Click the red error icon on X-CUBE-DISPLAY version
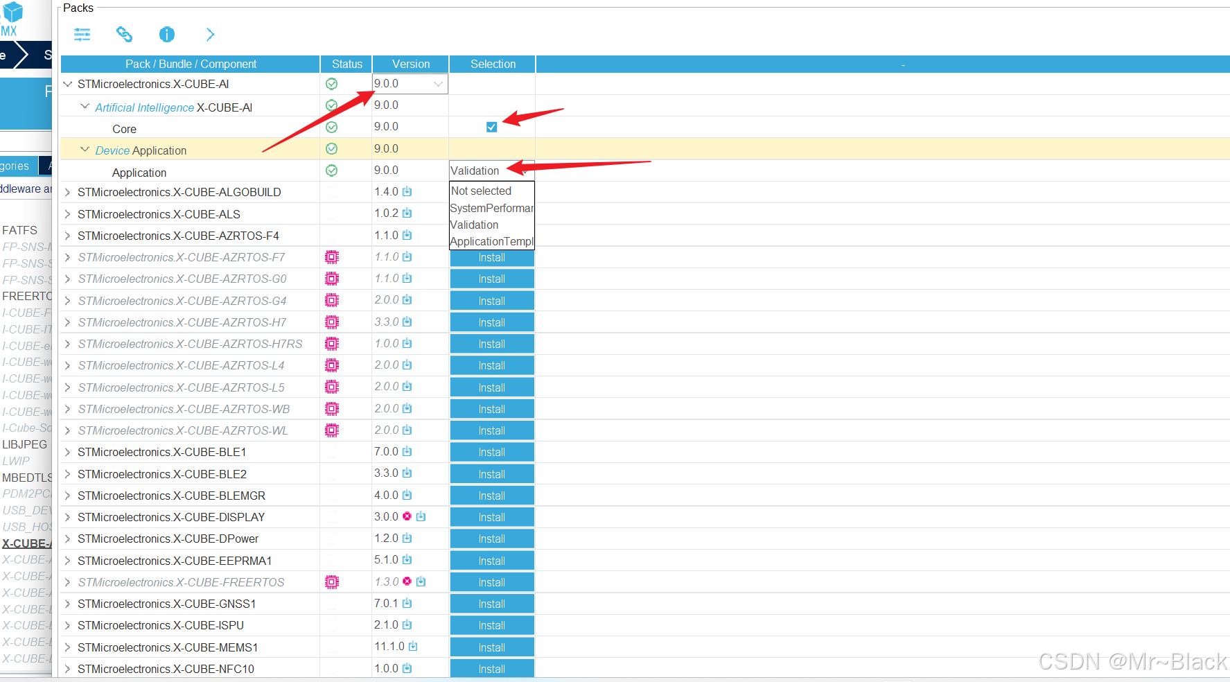Viewport: 1230px width, 682px height. [x=407, y=516]
